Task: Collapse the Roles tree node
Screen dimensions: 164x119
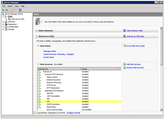Action: (x=3, y=16)
